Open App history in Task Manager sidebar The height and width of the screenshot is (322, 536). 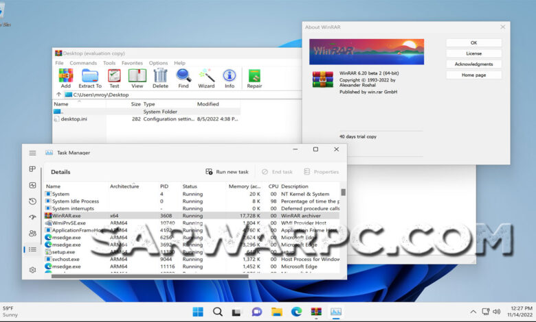pos(32,201)
